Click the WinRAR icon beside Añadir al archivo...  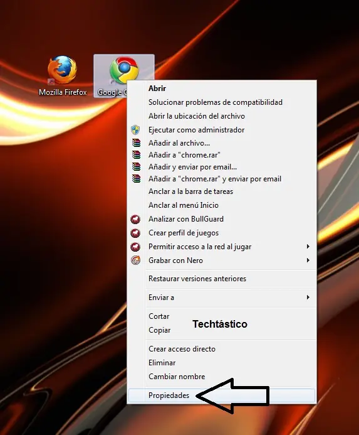point(136,143)
